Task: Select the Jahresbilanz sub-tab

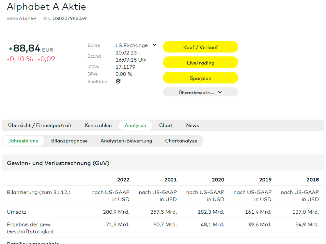Action: 23,141
